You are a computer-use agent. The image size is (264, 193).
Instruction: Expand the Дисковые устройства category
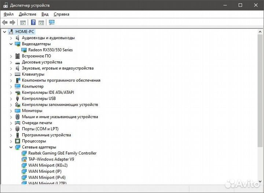(11, 62)
